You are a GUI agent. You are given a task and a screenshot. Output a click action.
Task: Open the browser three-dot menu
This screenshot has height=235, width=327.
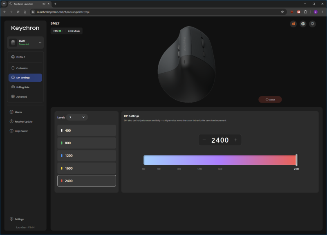[x=323, y=12]
